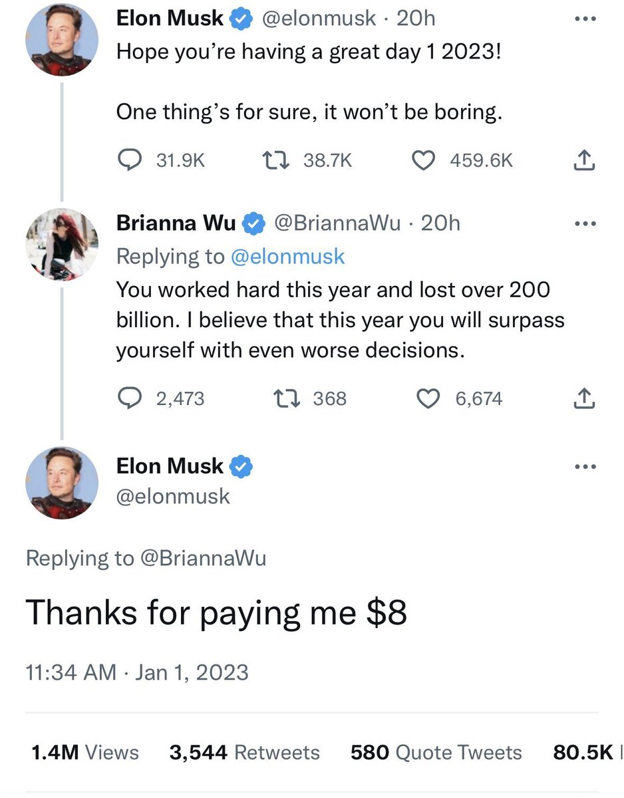624x798 pixels.
Task: Click the 11:34 AM Jan 1, 2023 timestamp
Action: 136,672
